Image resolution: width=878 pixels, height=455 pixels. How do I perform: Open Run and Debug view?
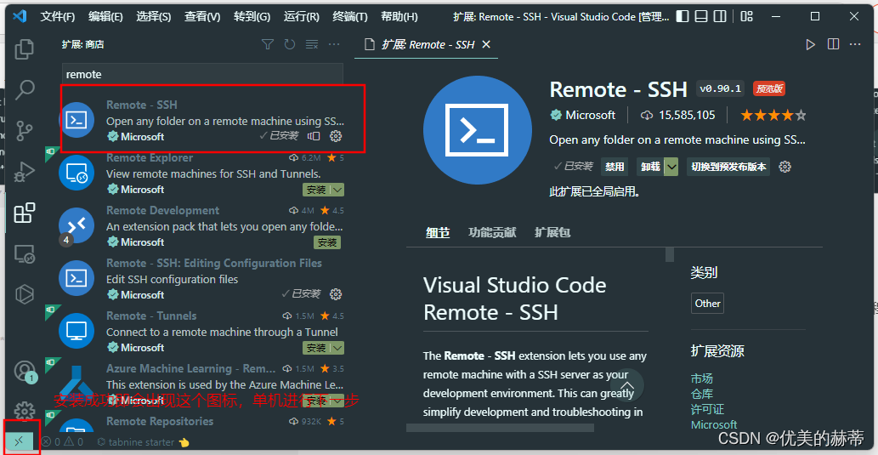(x=24, y=172)
